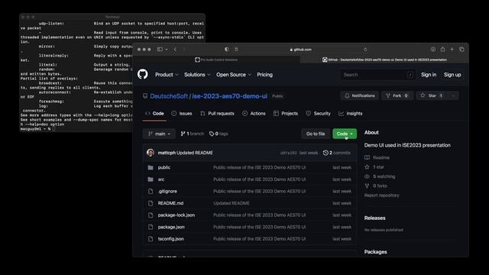Viewport: 489px width, 275px height.
Task: Select the GitHub DeutscheSoft repository tab
Action: (x=384, y=60)
